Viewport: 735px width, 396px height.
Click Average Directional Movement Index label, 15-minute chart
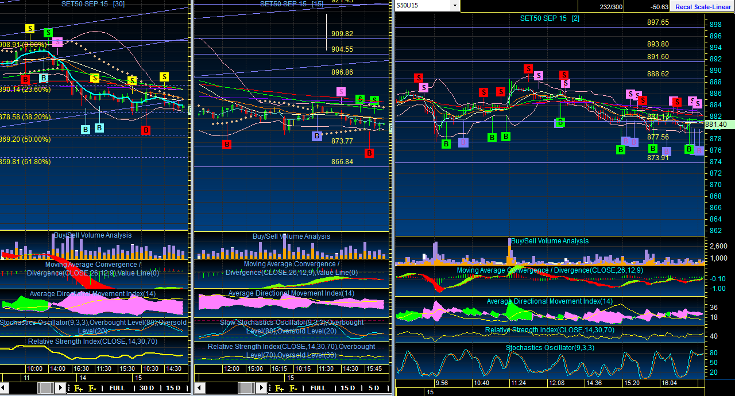[292, 293]
